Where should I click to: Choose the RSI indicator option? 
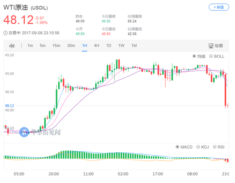pos(216,147)
